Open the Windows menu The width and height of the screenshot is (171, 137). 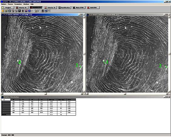(x=26, y=4)
